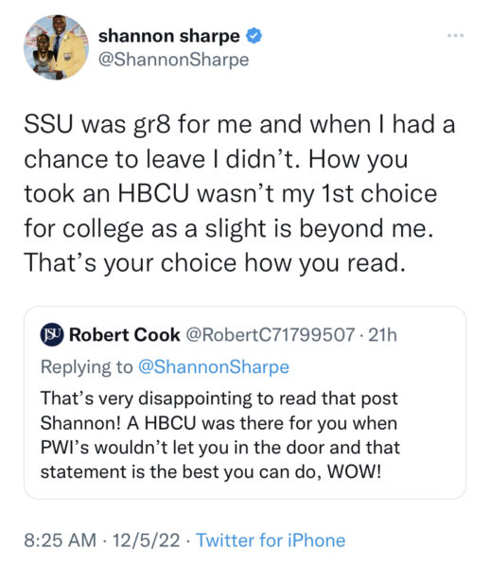
Task: Click the blue verified checkmark badge
Action: click(x=254, y=36)
